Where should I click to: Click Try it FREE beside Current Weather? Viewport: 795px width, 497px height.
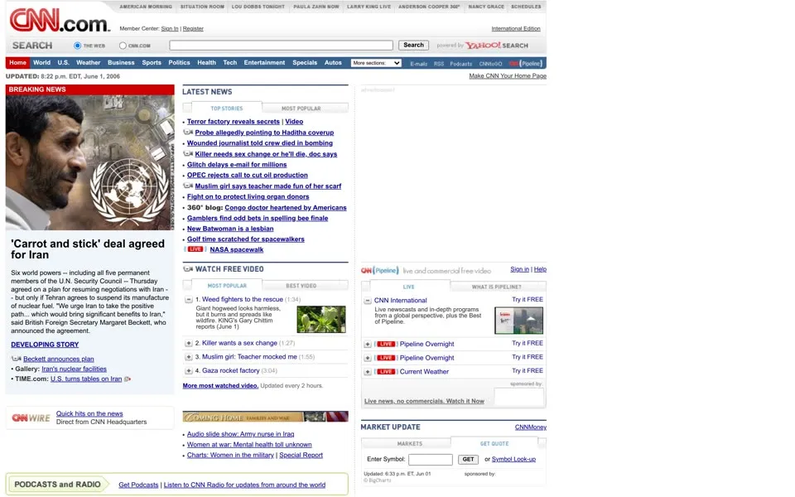point(528,371)
